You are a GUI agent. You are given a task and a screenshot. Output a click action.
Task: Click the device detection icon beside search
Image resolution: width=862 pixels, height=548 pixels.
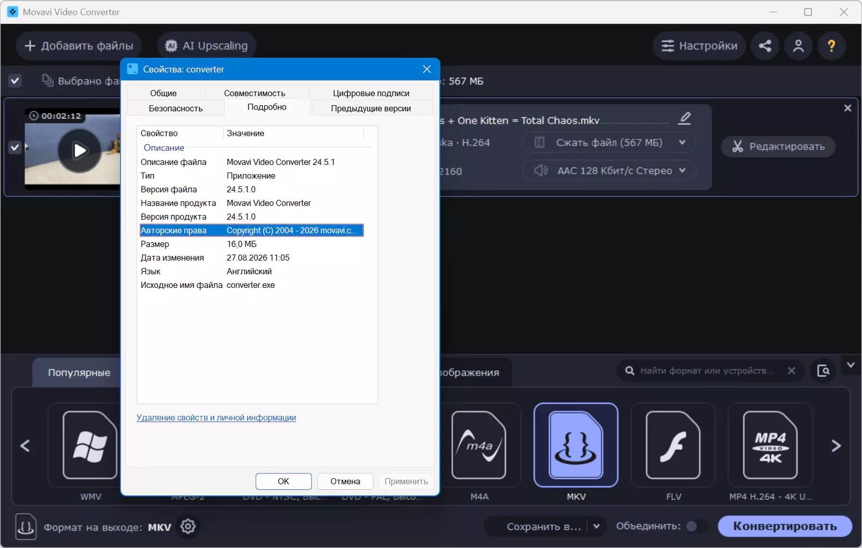tap(823, 371)
